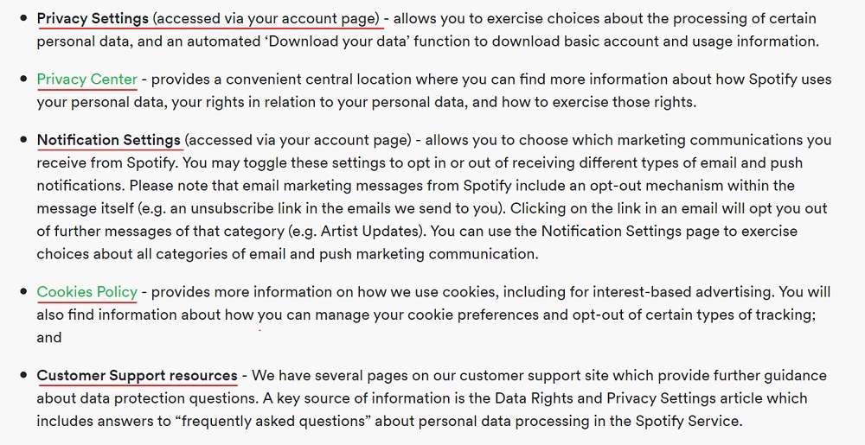Click the bold Privacy Settings heading
The height and width of the screenshot is (445, 865).
click(93, 19)
